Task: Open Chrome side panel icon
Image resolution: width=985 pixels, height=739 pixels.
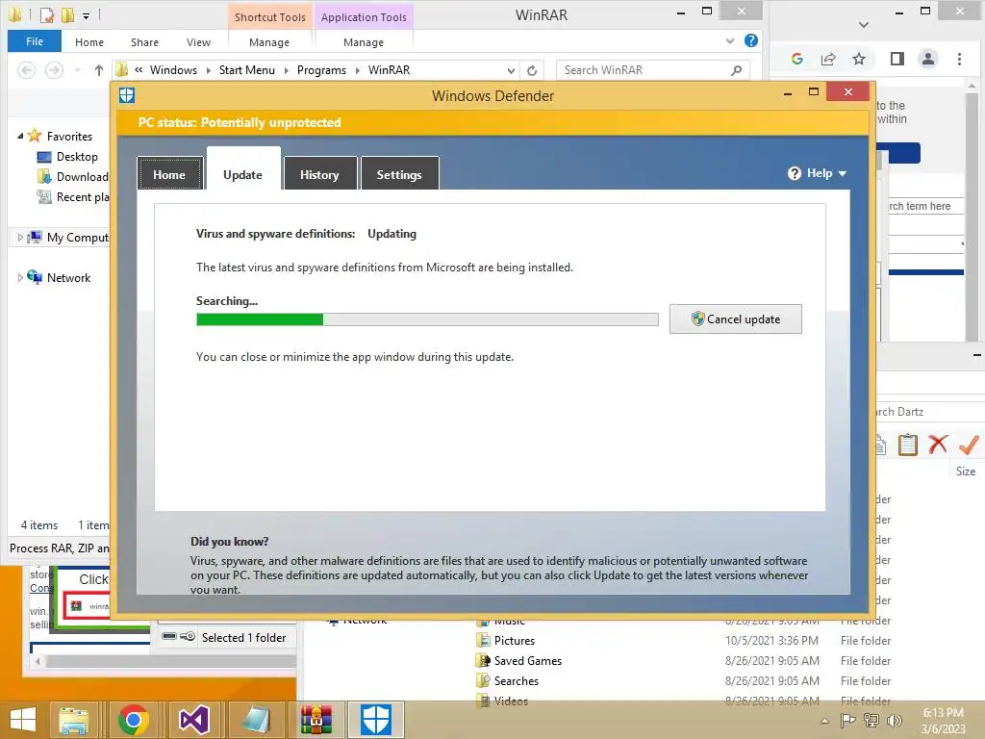Action: [897, 59]
